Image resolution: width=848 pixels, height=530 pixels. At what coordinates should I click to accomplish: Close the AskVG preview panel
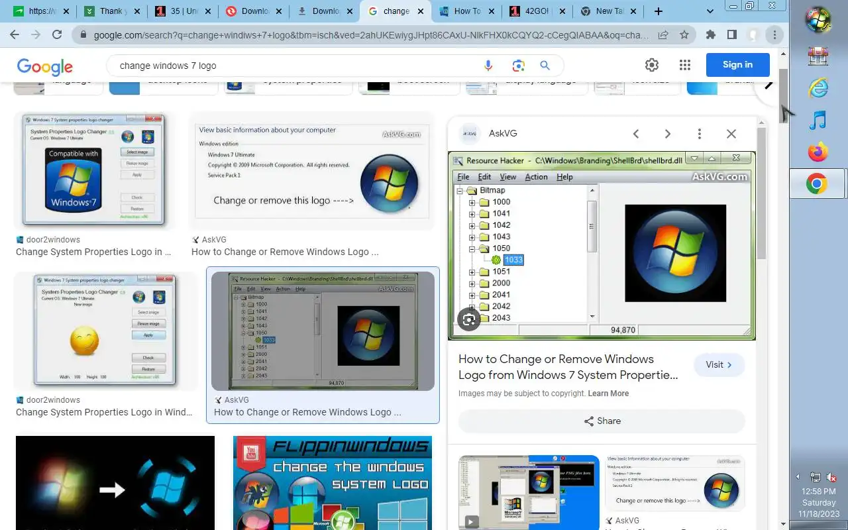tap(731, 134)
